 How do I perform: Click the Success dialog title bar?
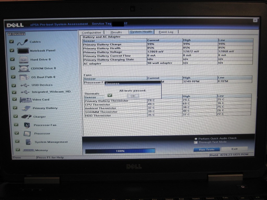[133, 84]
